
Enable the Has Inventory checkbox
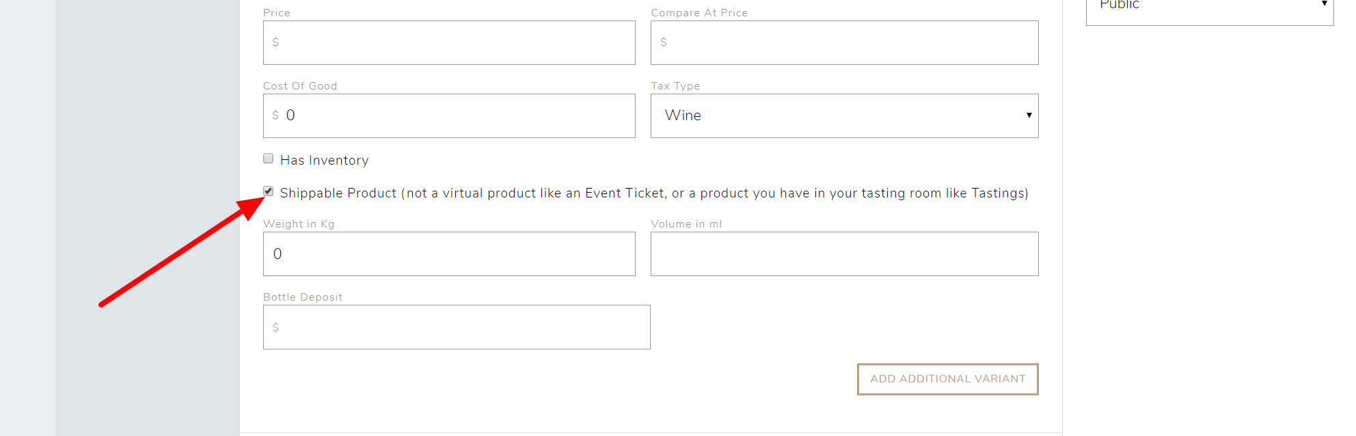268,158
